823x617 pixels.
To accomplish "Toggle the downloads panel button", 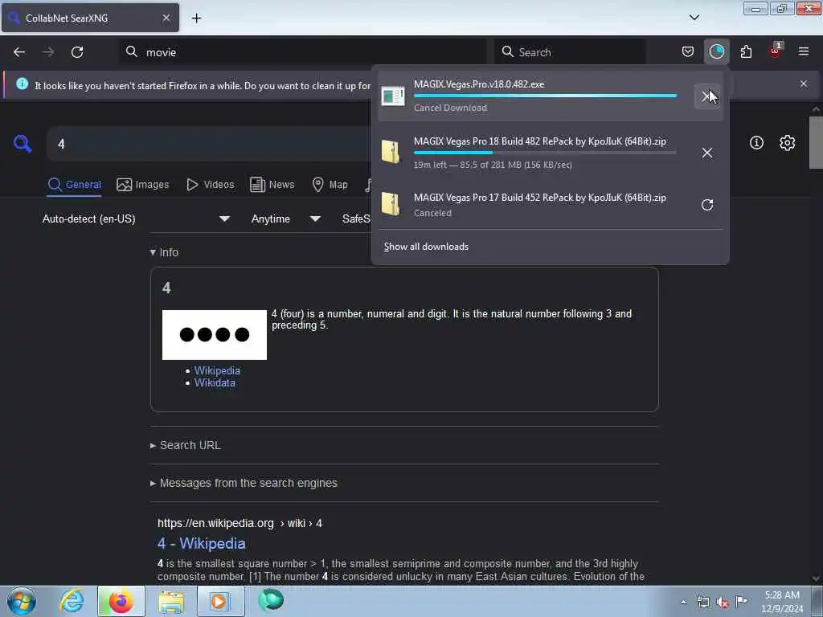I will click(x=716, y=51).
